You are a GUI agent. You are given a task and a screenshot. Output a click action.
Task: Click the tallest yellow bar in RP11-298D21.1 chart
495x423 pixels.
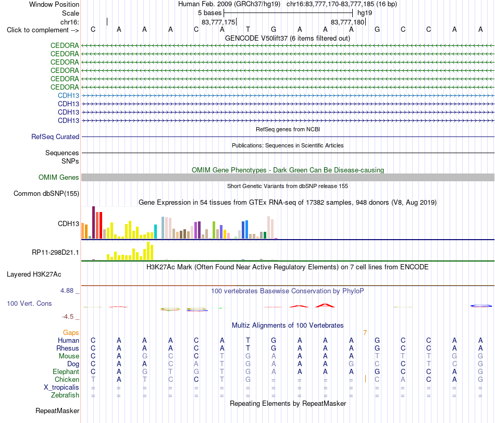(148, 251)
